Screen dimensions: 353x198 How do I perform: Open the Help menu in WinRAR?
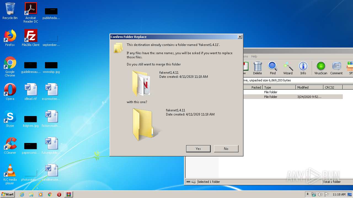[254, 56]
